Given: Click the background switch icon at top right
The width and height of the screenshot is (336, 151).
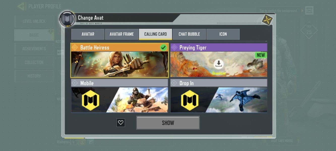Looking at the screenshot, I should [309, 11].
